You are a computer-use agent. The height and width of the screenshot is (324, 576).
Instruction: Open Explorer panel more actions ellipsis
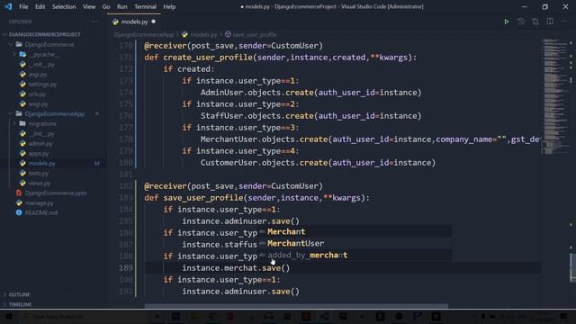click(x=94, y=22)
